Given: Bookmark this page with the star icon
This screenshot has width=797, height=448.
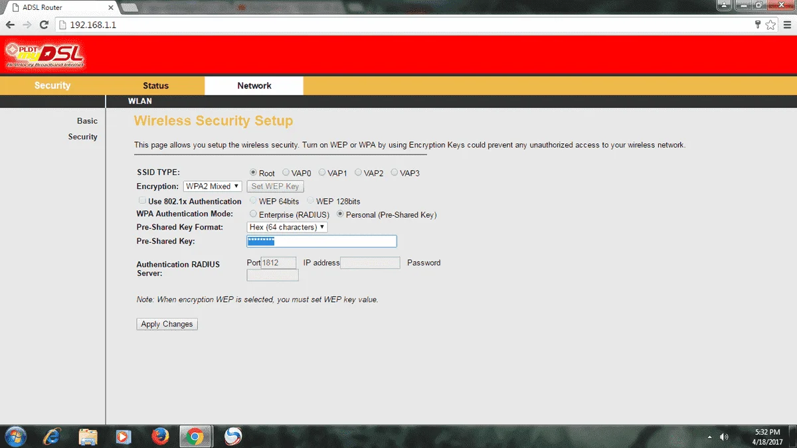Looking at the screenshot, I should (770, 25).
